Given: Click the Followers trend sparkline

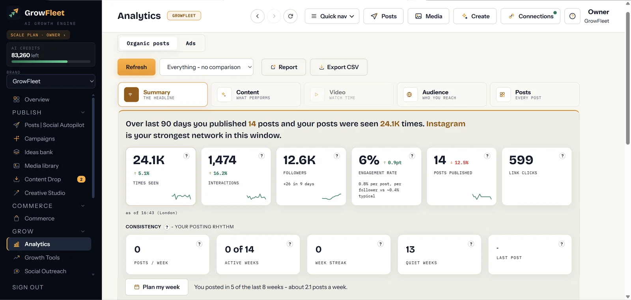Looking at the screenshot, I should pos(332,196).
